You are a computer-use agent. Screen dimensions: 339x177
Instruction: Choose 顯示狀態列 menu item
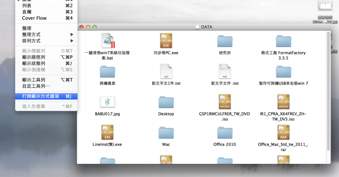[x=46, y=63]
